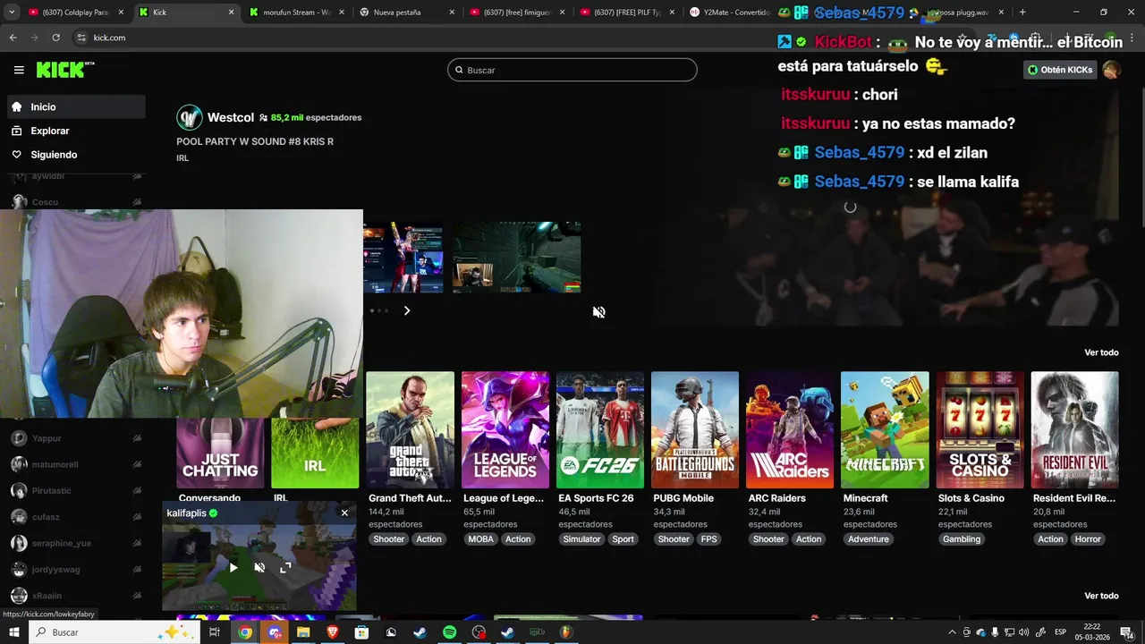
Task: Open the Just Chatting category
Action: 220,453
